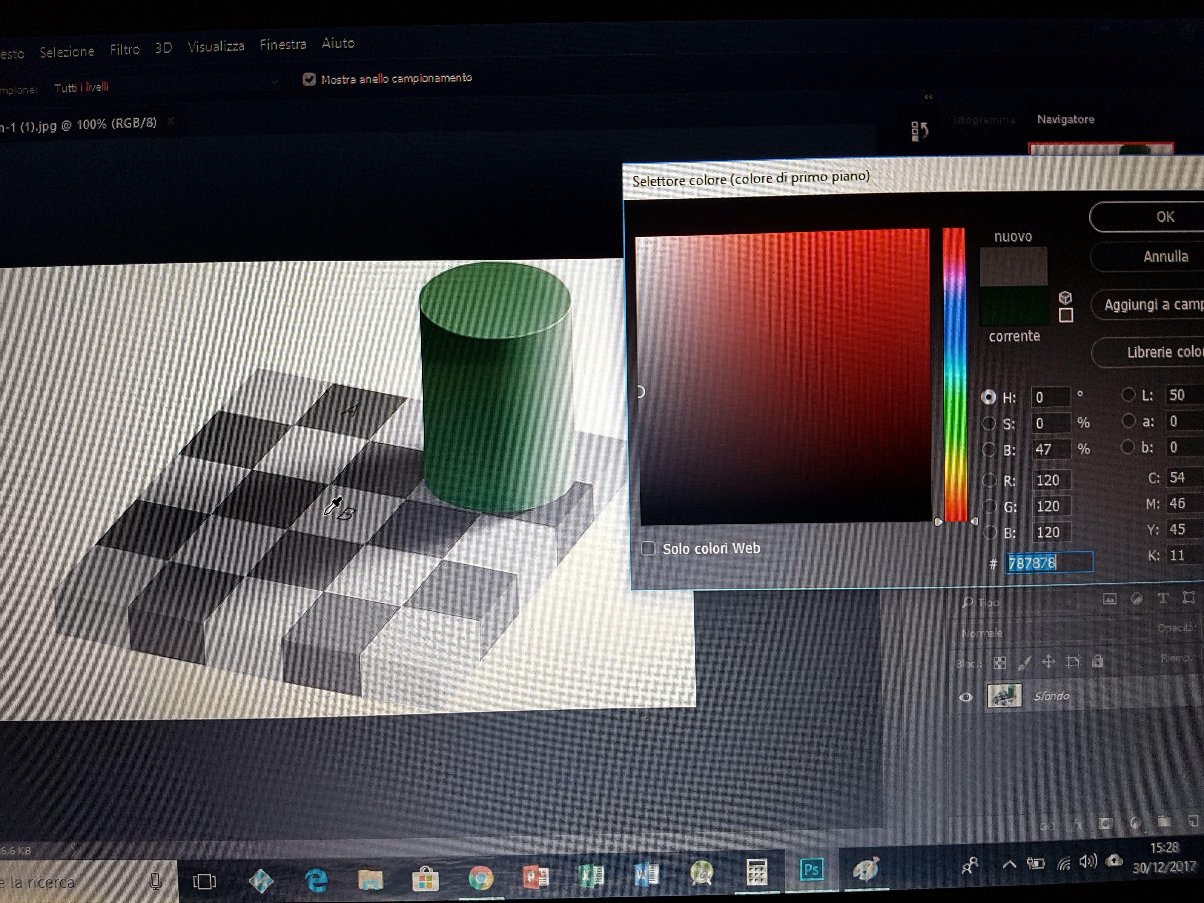Image resolution: width=1204 pixels, height=903 pixels.
Task: Open Photoshop from the taskbar
Action: click(x=811, y=869)
